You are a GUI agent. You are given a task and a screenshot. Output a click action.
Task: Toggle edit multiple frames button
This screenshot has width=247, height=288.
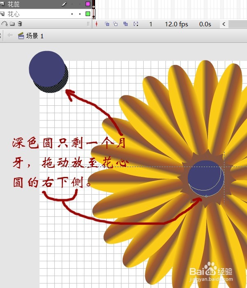(x=126, y=24)
